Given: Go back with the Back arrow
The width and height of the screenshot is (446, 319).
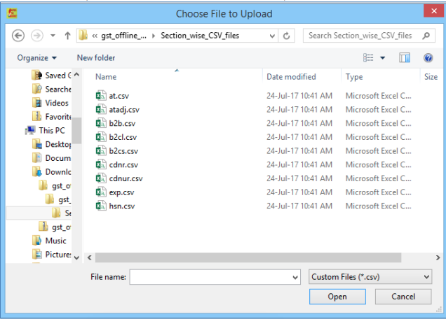Looking at the screenshot, I should 18,36.
